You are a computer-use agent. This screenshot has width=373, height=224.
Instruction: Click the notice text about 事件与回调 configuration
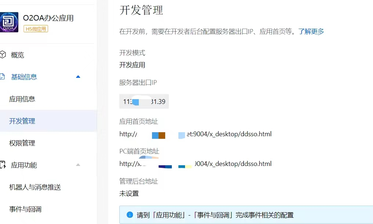(x=215, y=215)
